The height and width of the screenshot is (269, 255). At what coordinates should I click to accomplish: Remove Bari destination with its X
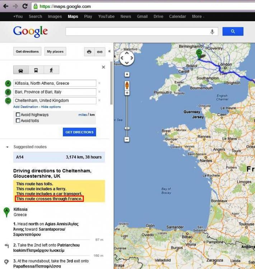[99, 92]
